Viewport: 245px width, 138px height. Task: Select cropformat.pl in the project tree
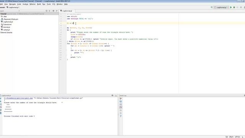[7, 22]
